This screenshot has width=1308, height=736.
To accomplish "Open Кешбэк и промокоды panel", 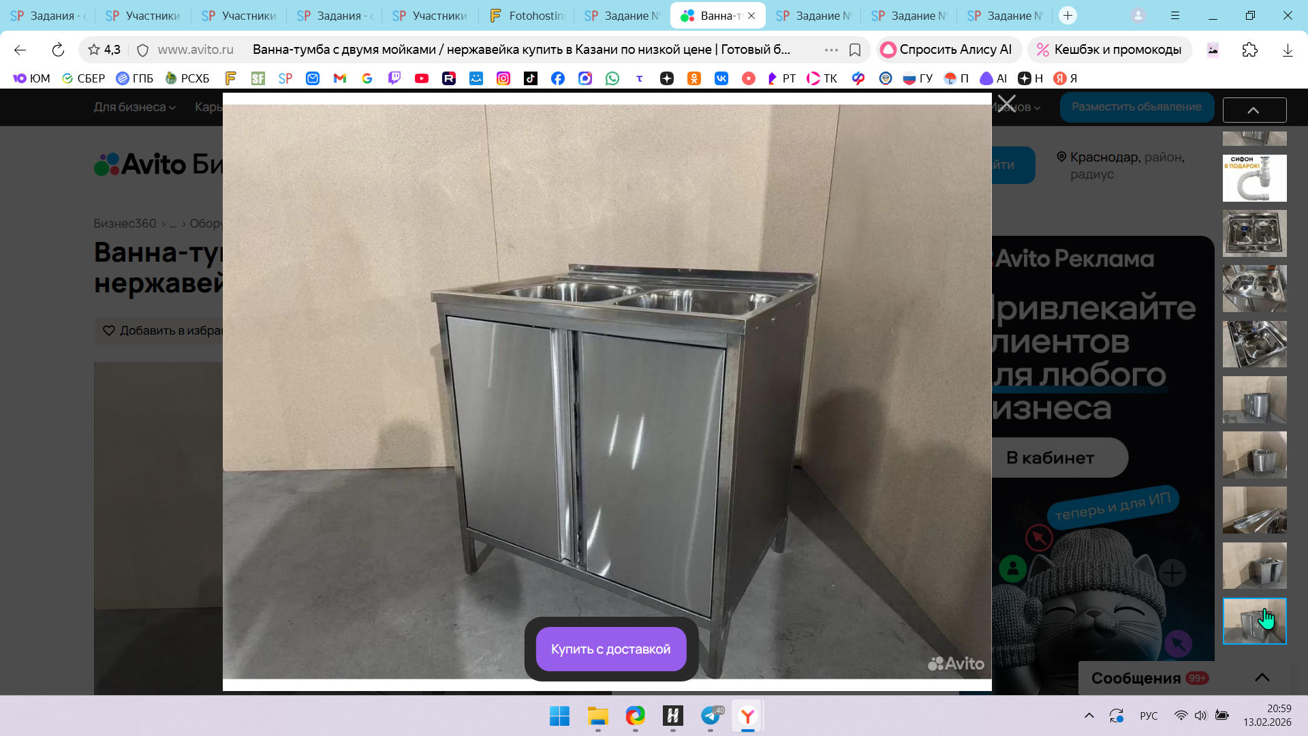I will click(1109, 50).
